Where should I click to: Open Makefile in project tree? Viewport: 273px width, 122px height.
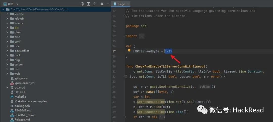[20, 97]
